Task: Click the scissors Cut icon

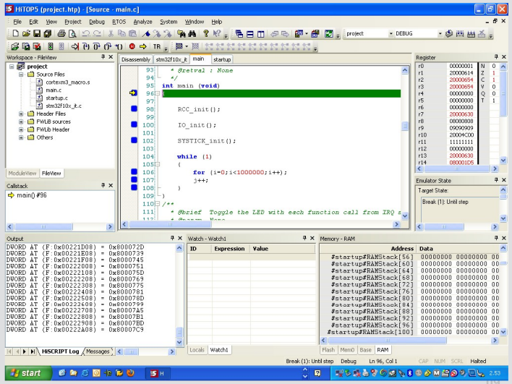Action: (x=111, y=33)
